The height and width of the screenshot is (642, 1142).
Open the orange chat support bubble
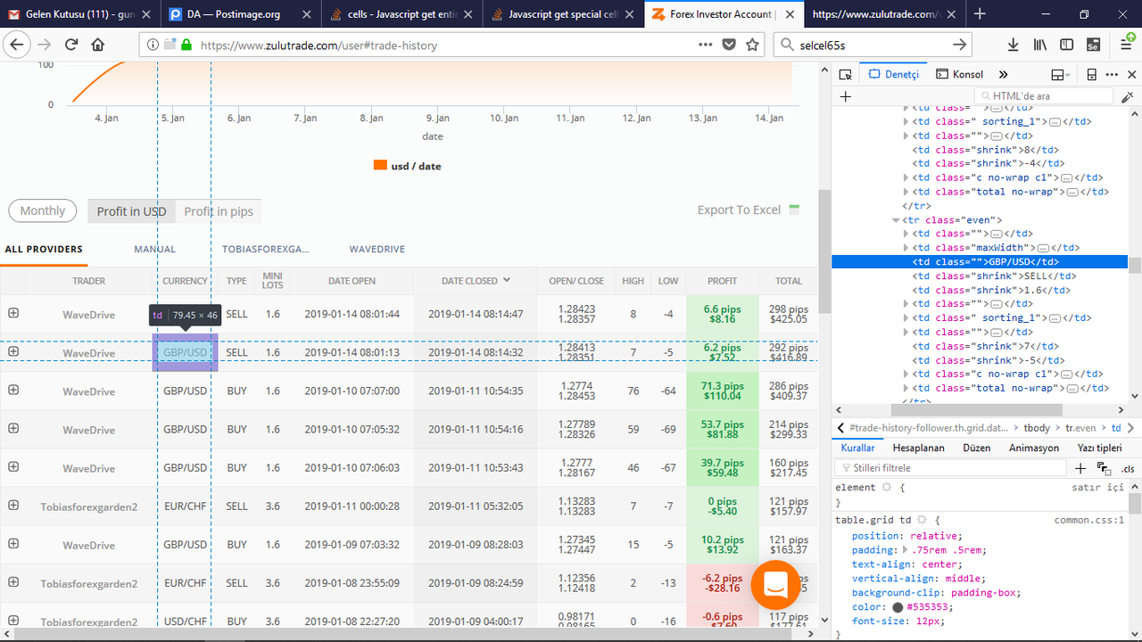[774, 584]
